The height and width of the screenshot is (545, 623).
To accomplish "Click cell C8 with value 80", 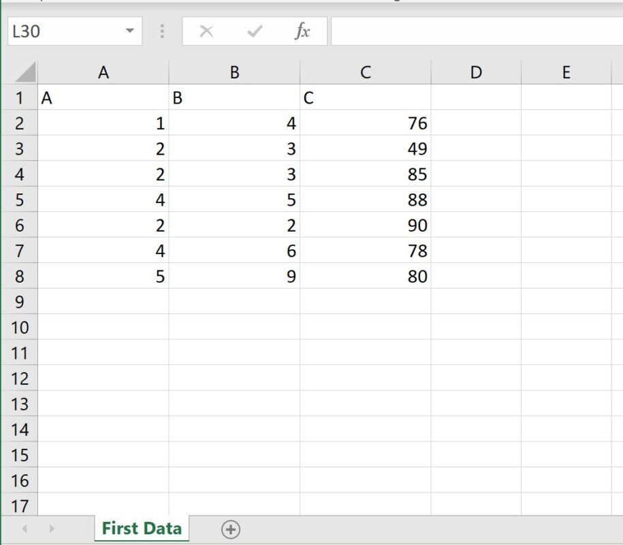I will [366, 276].
